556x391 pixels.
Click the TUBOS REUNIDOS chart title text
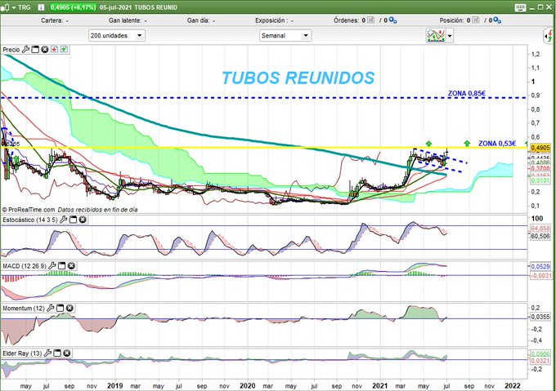tap(298, 78)
